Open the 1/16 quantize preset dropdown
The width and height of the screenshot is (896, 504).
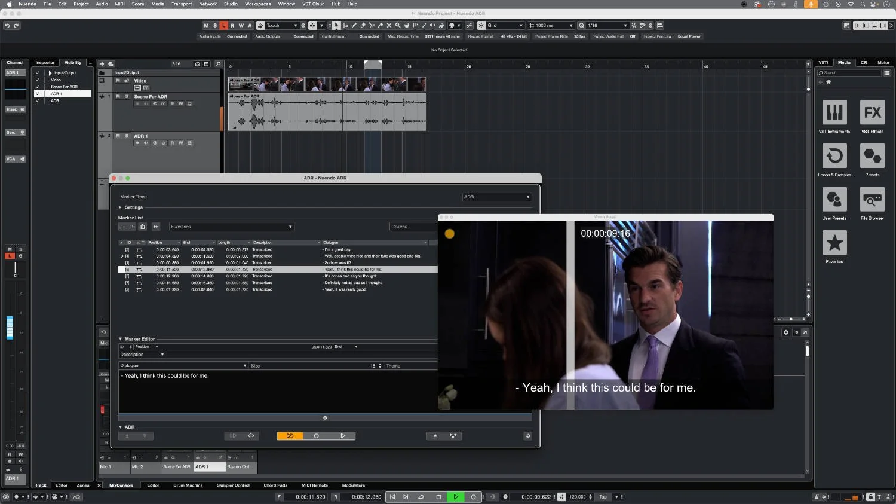tap(607, 25)
